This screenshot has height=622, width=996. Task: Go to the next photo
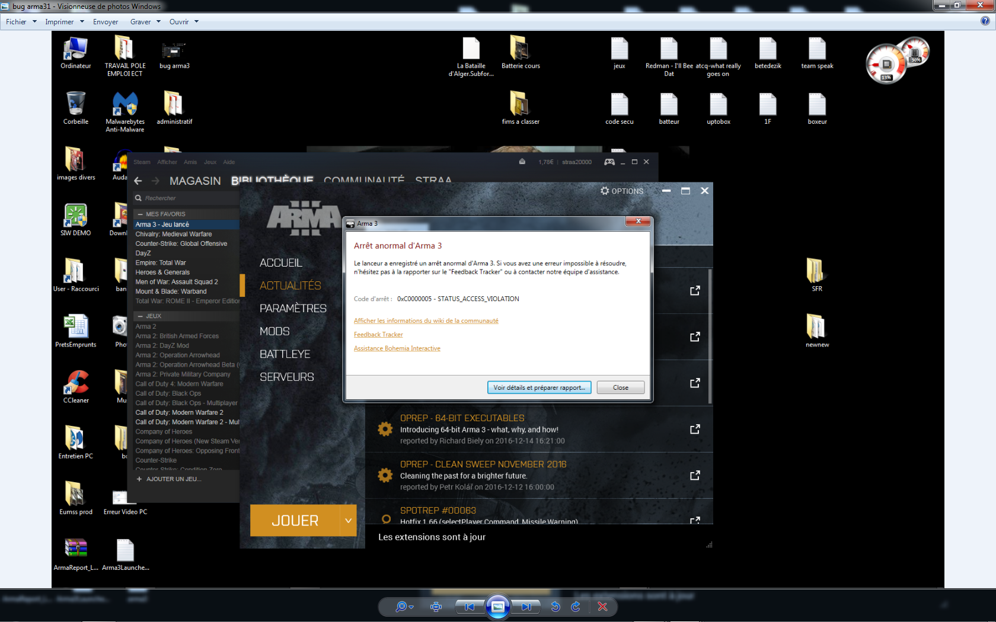point(526,607)
